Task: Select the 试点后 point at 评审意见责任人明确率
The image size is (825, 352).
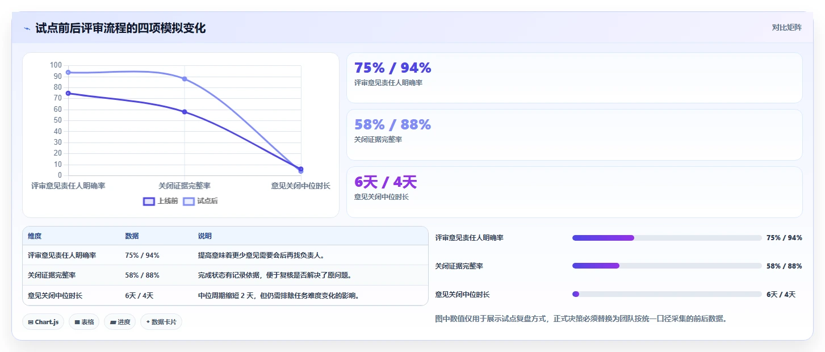Action: coord(68,72)
